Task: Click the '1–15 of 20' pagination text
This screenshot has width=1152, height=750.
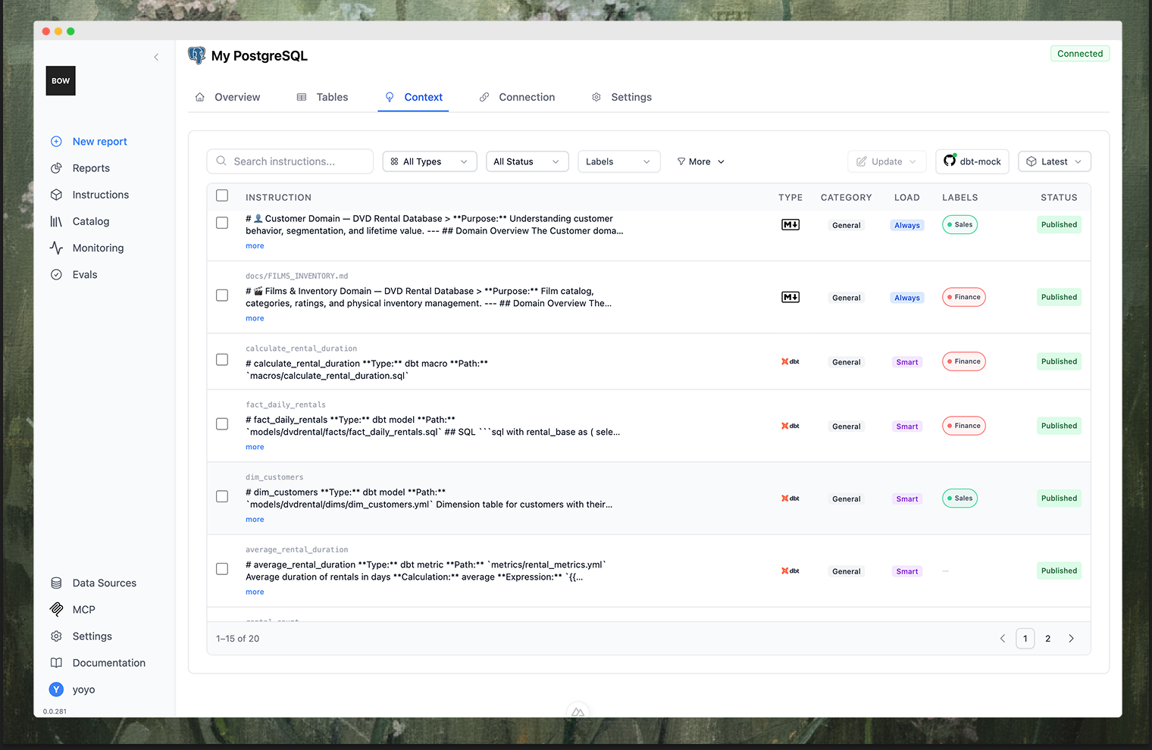Action: click(x=238, y=639)
